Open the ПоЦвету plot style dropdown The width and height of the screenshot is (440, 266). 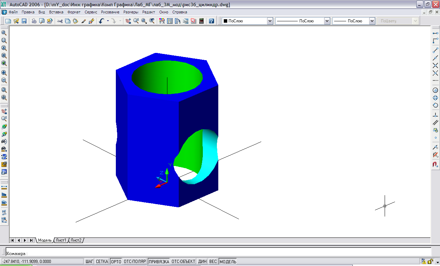(x=416, y=21)
